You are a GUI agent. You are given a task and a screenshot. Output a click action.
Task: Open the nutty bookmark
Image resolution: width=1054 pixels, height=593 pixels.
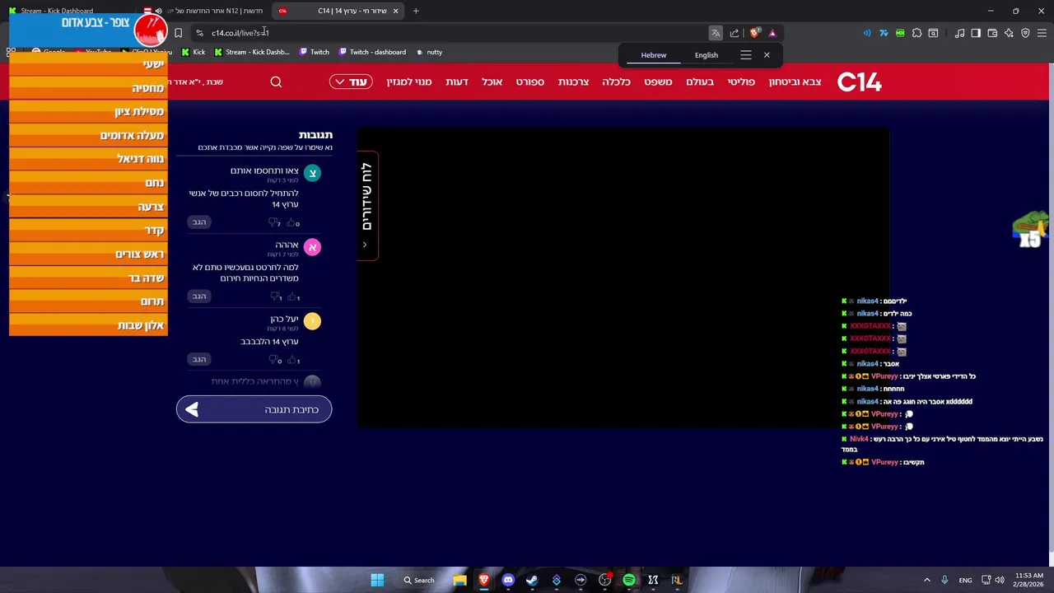pyautogui.click(x=429, y=52)
